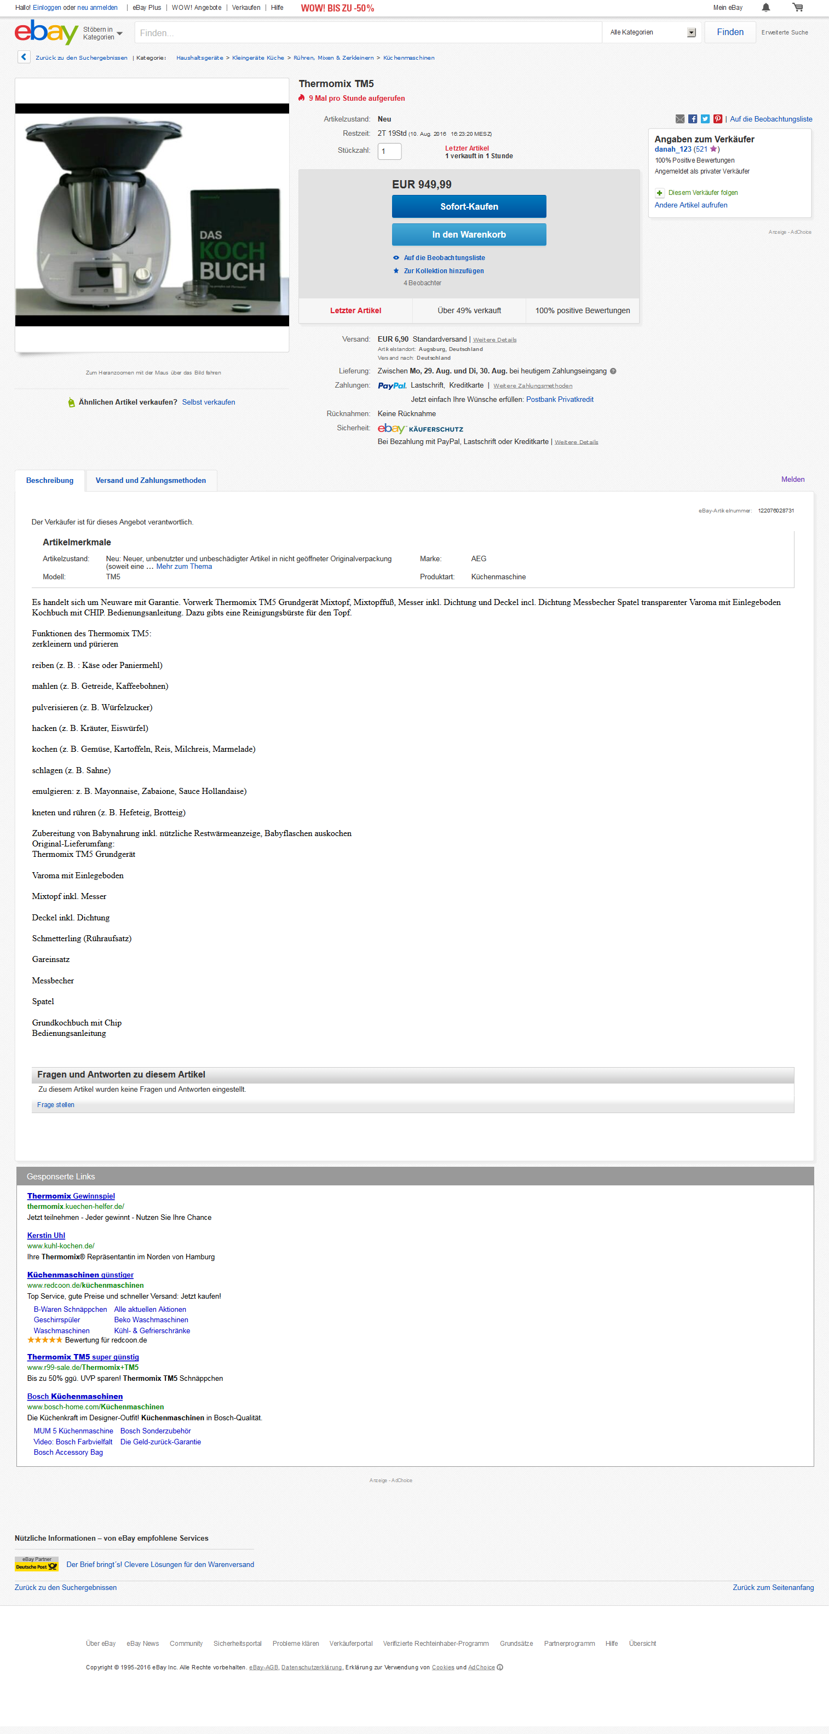The image size is (829, 1734).
Task: Switch to the Beschreibung tab
Action: click(50, 480)
